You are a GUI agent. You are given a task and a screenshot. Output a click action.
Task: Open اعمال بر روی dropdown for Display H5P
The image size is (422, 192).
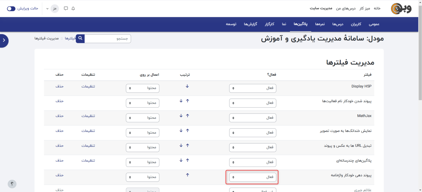(x=142, y=88)
